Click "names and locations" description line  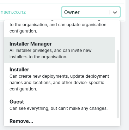(x=57, y=83)
